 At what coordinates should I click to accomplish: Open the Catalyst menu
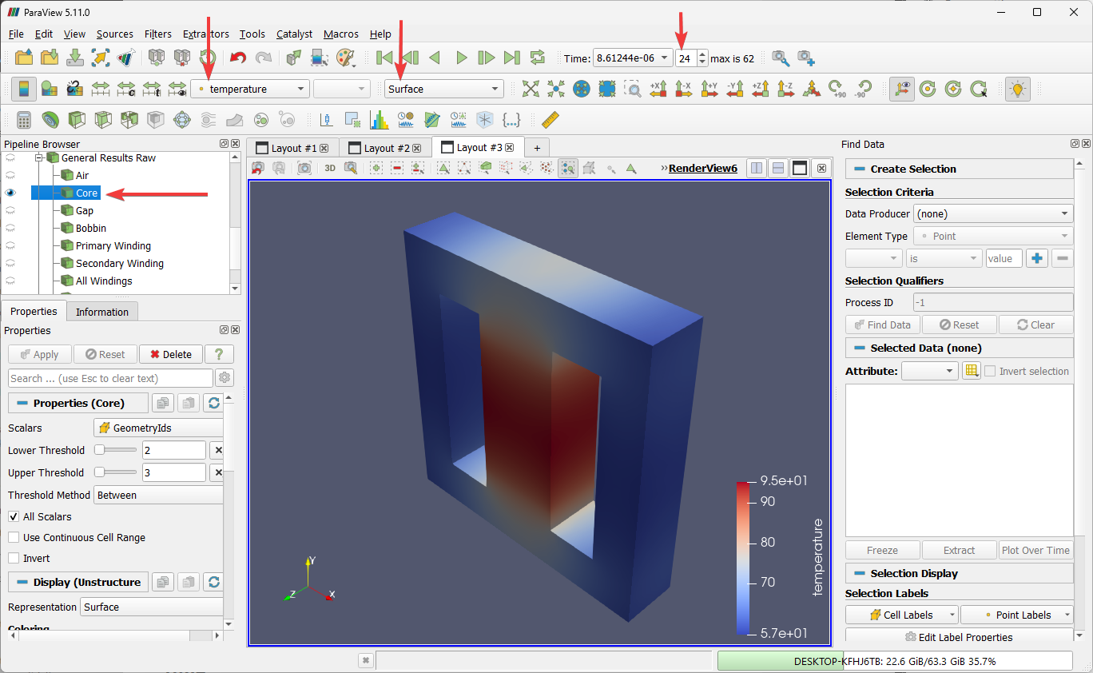point(295,34)
